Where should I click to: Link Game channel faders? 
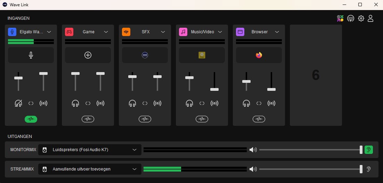click(88, 103)
